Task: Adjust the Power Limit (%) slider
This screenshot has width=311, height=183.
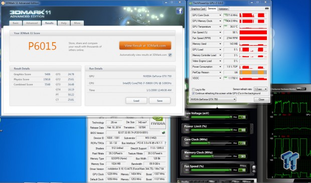Action: [x=212, y=130]
